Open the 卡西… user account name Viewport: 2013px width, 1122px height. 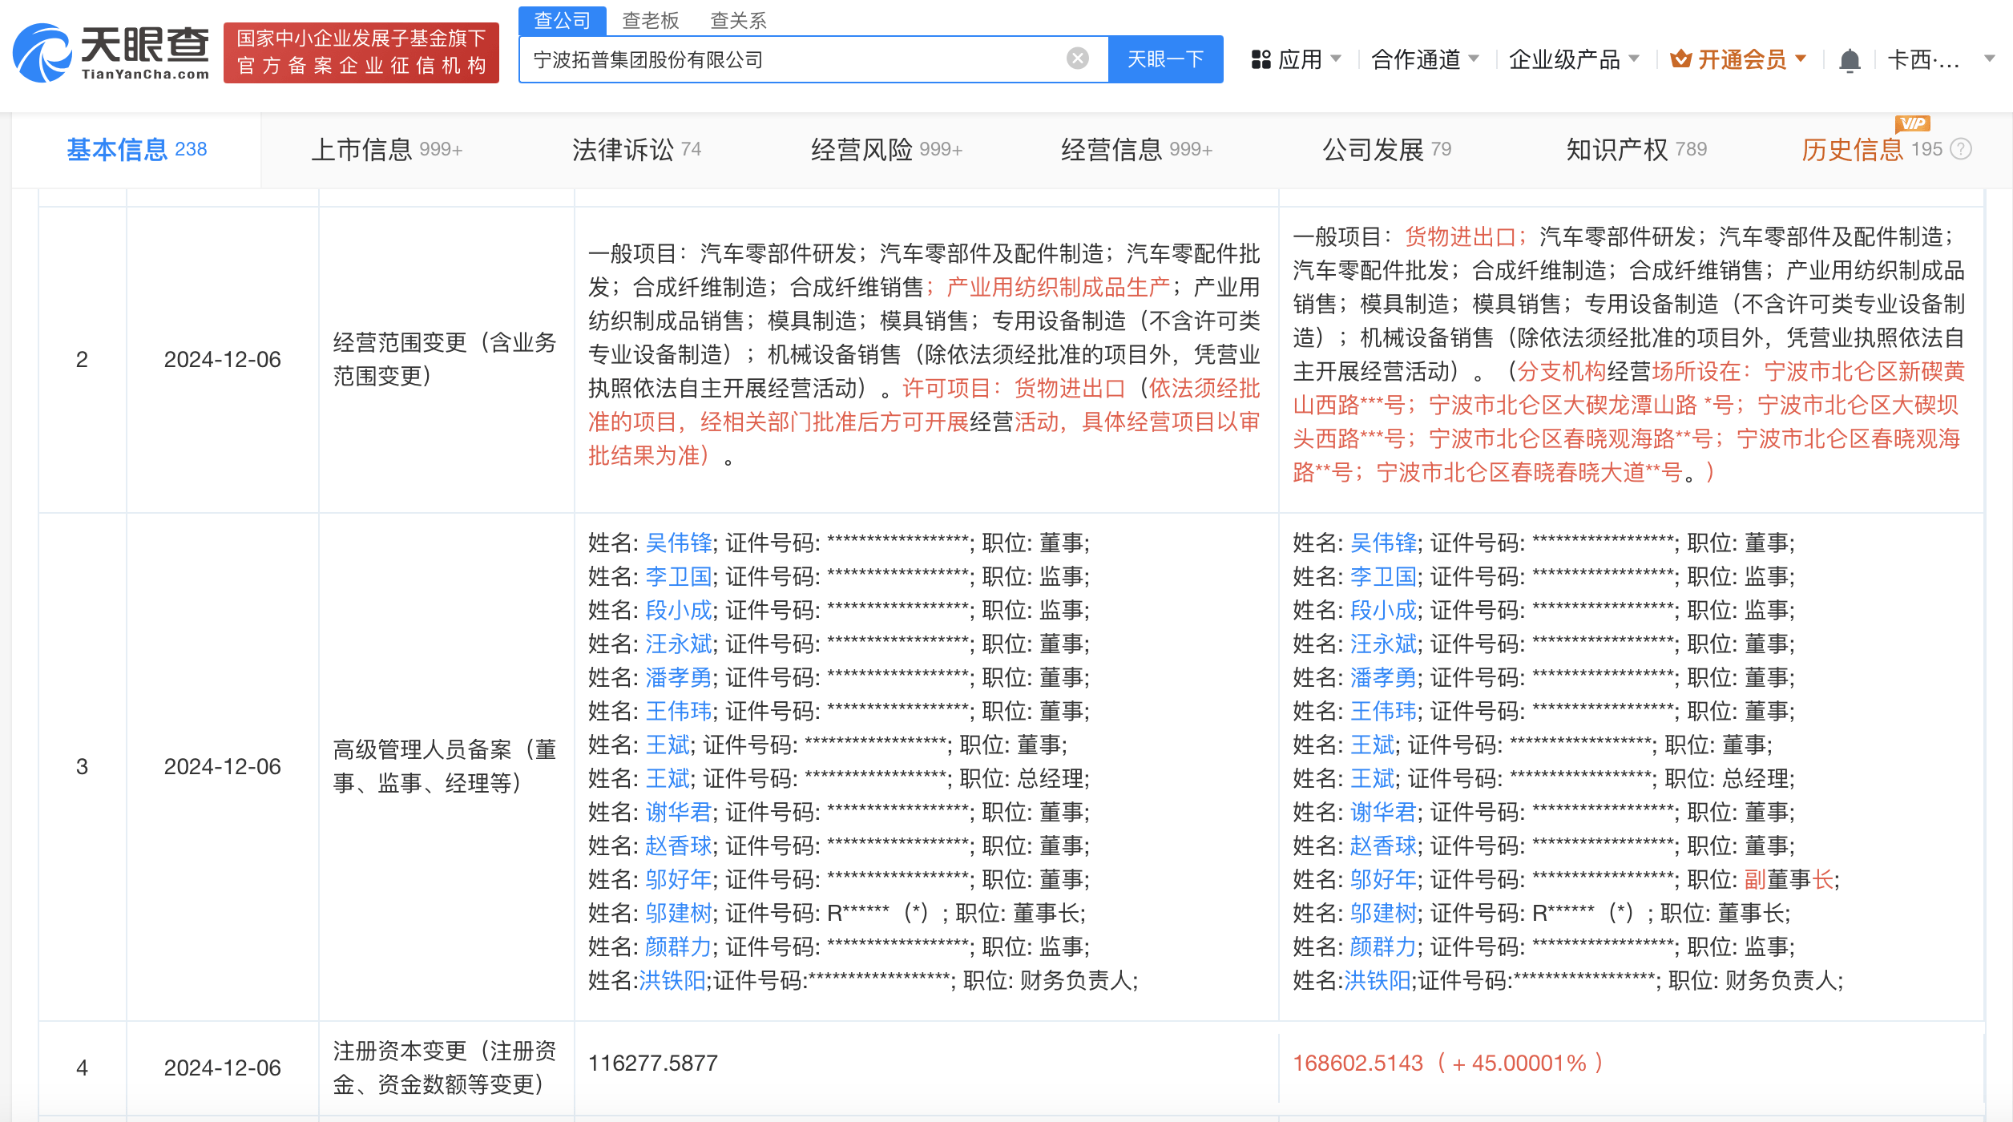coord(1923,59)
